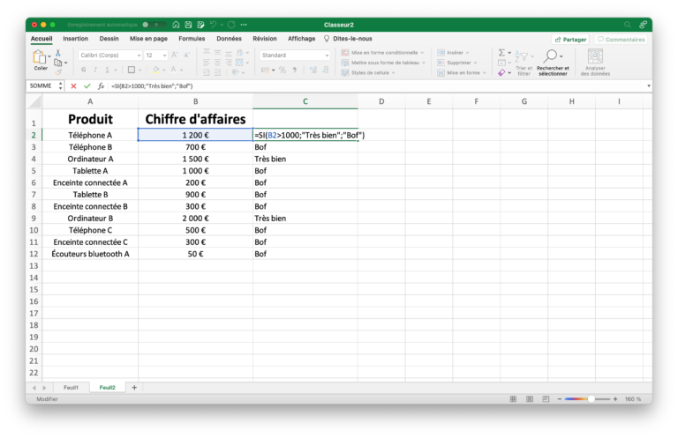
Task: Expand Styles de cellule menu
Action: tap(368, 73)
